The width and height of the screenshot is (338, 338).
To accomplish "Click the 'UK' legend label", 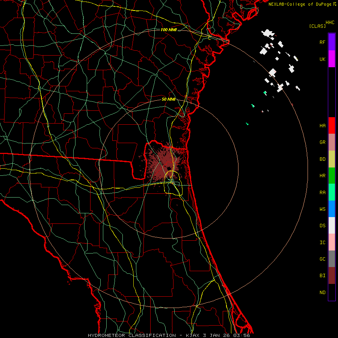I will (322, 59).
